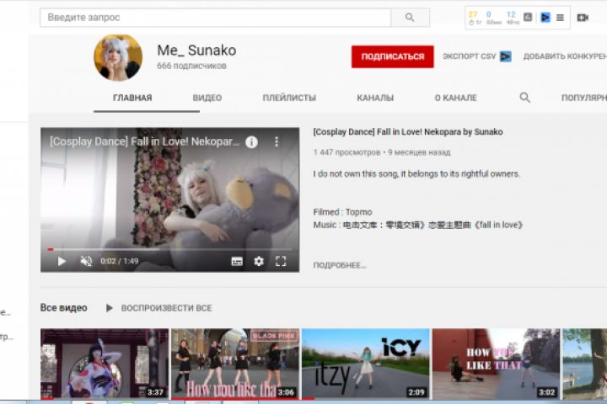Open the О КАНАЛЕ tab
Screen dimensions: 607x404
[455, 98]
